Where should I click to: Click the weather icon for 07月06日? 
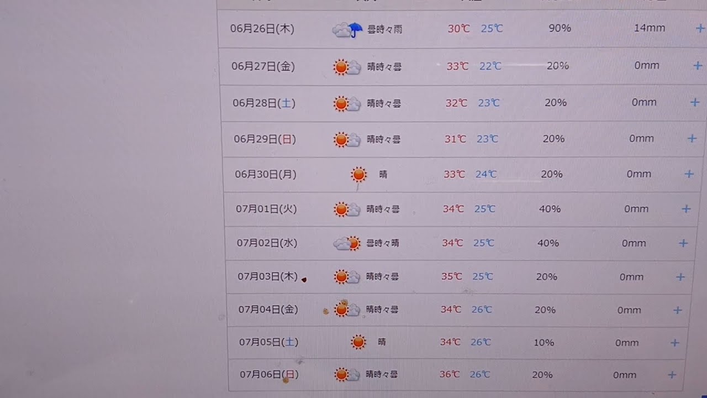click(x=347, y=375)
